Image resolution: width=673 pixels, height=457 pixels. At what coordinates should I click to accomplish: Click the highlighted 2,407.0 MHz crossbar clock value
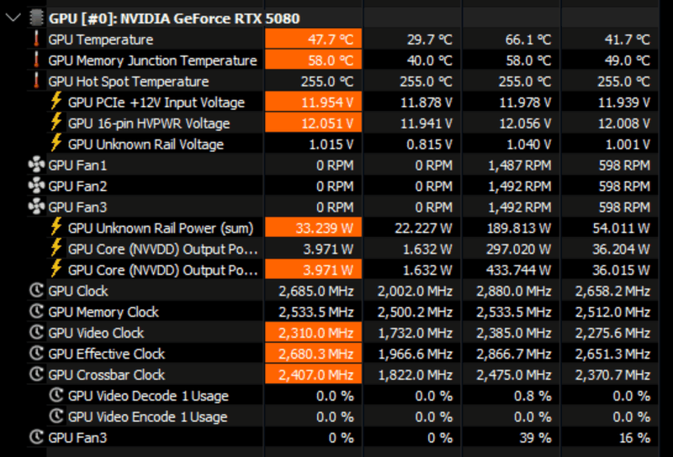[313, 375]
